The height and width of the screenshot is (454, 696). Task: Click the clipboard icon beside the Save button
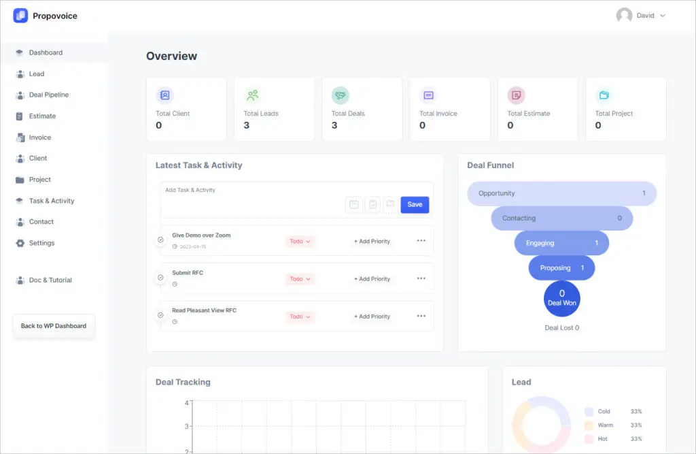[x=372, y=204]
